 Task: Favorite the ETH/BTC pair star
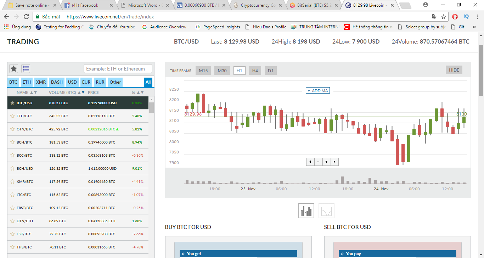[x=12, y=116]
